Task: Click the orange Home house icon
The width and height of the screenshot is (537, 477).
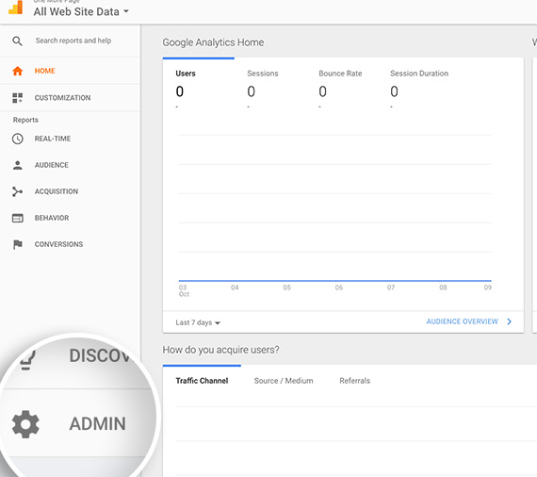Action: coord(18,71)
